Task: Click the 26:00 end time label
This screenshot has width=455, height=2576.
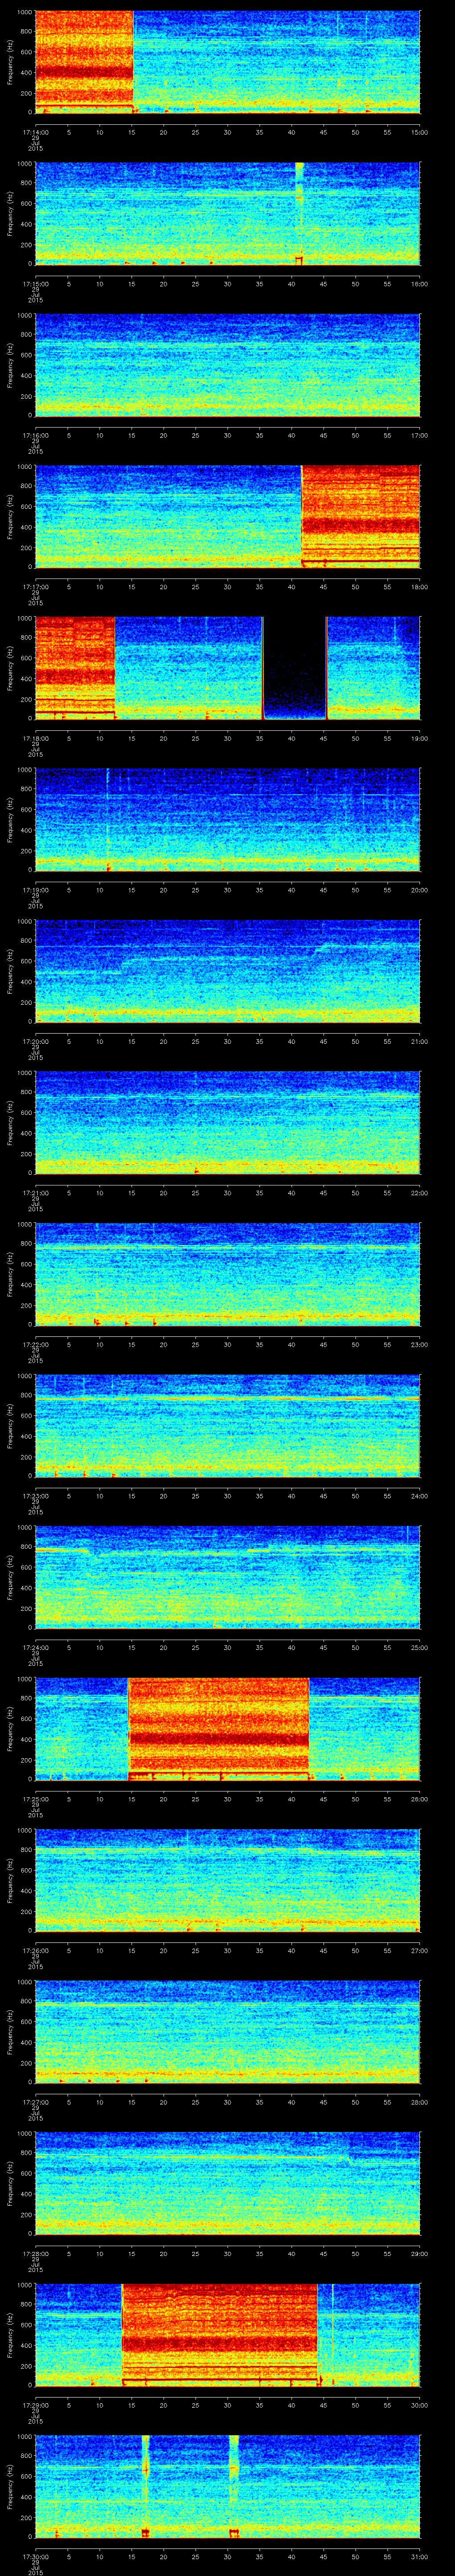Action: 419,1799
